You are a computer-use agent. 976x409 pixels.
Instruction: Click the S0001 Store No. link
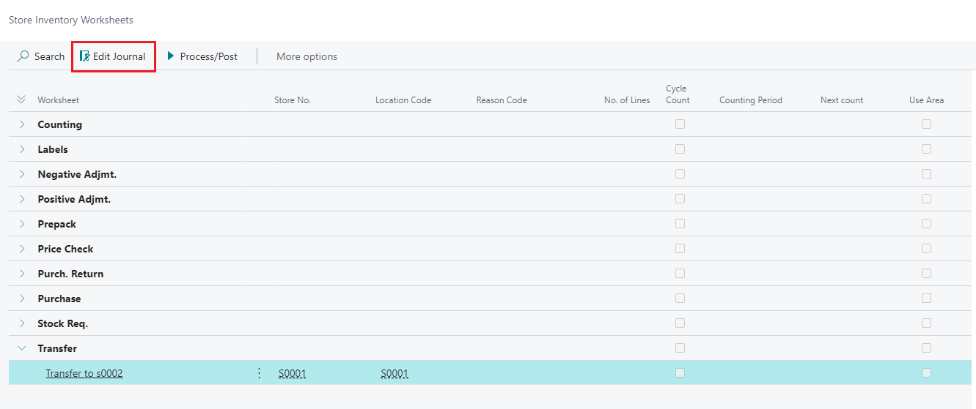tap(292, 373)
